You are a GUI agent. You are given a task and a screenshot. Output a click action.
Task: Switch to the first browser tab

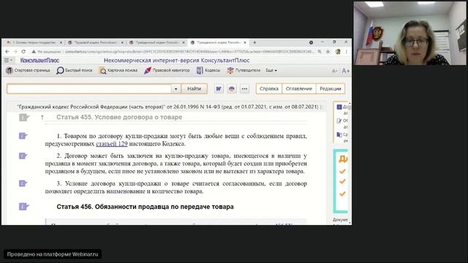(34, 42)
